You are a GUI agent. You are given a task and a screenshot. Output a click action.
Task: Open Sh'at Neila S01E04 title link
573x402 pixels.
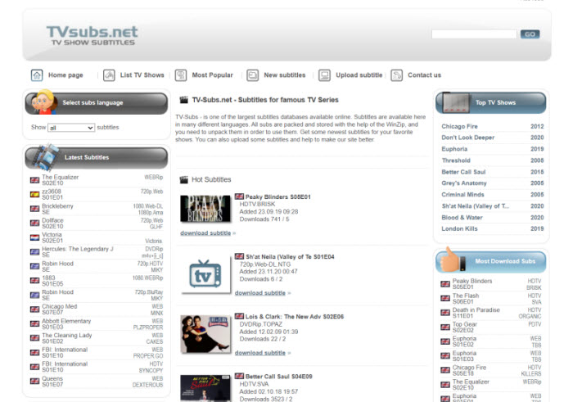pyautogui.click(x=290, y=257)
